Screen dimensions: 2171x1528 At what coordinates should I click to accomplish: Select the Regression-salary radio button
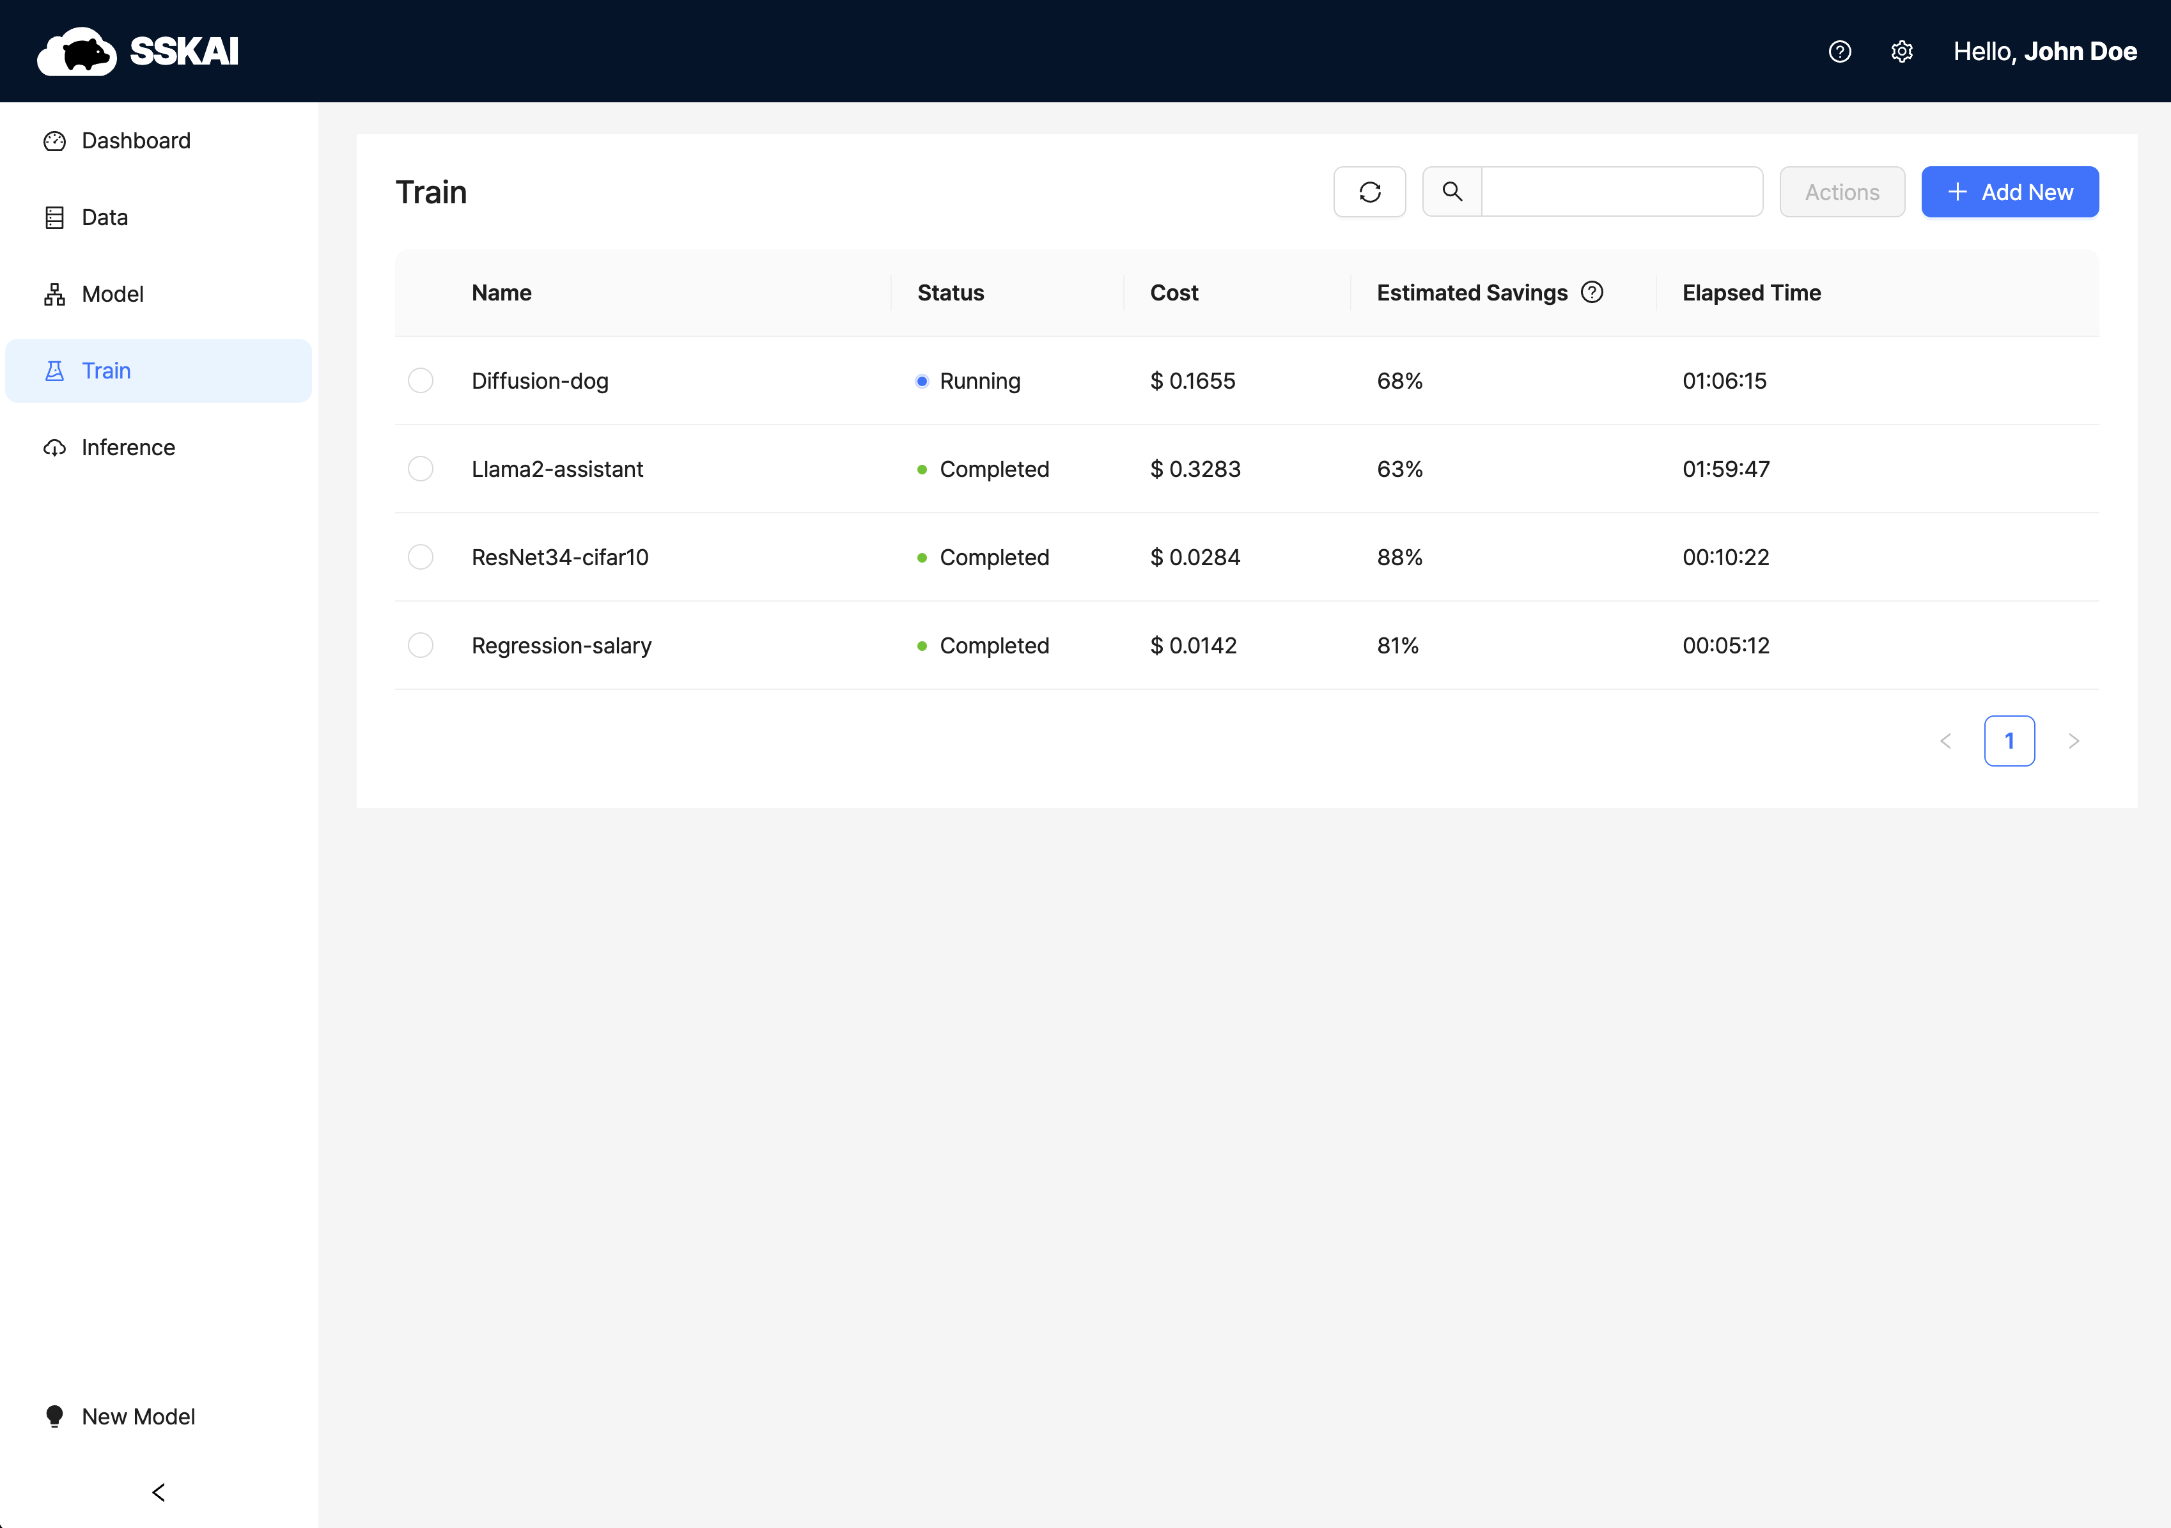coord(420,645)
